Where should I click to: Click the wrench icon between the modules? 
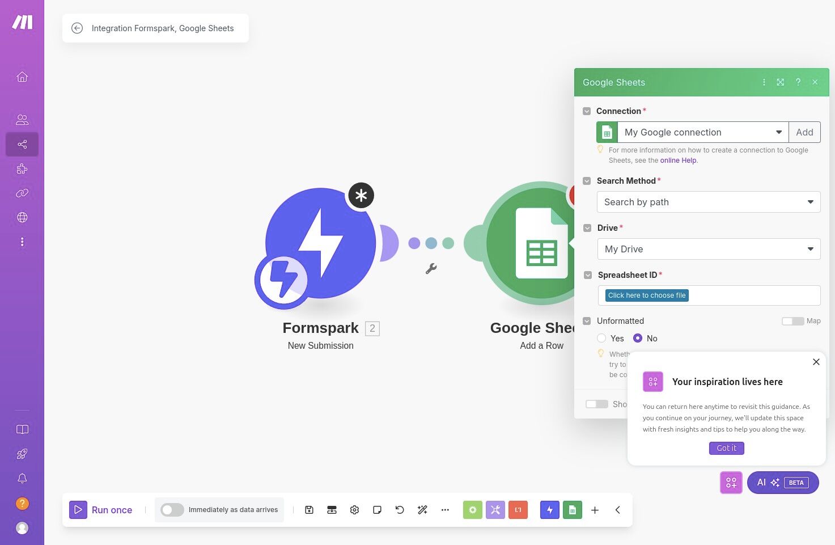click(x=431, y=269)
